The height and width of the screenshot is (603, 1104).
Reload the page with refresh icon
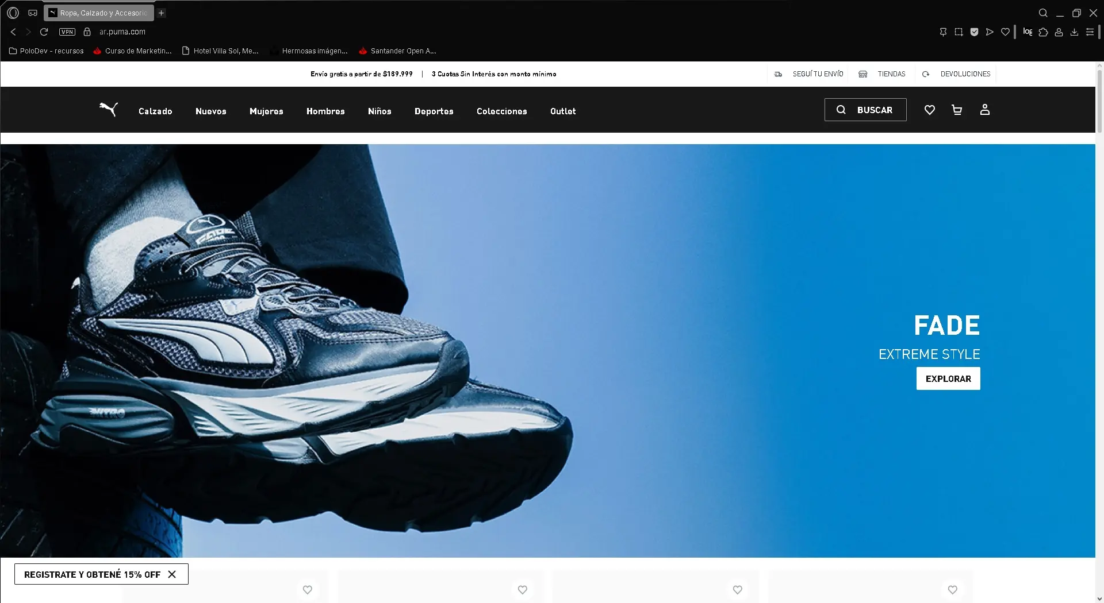pyautogui.click(x=44, y=32)
